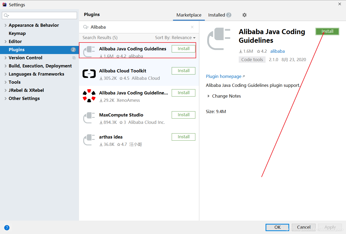The image size is (346, 234).
Task: Install Alibaba Java Coding Guidelines from the list
Action: (184, 49)
